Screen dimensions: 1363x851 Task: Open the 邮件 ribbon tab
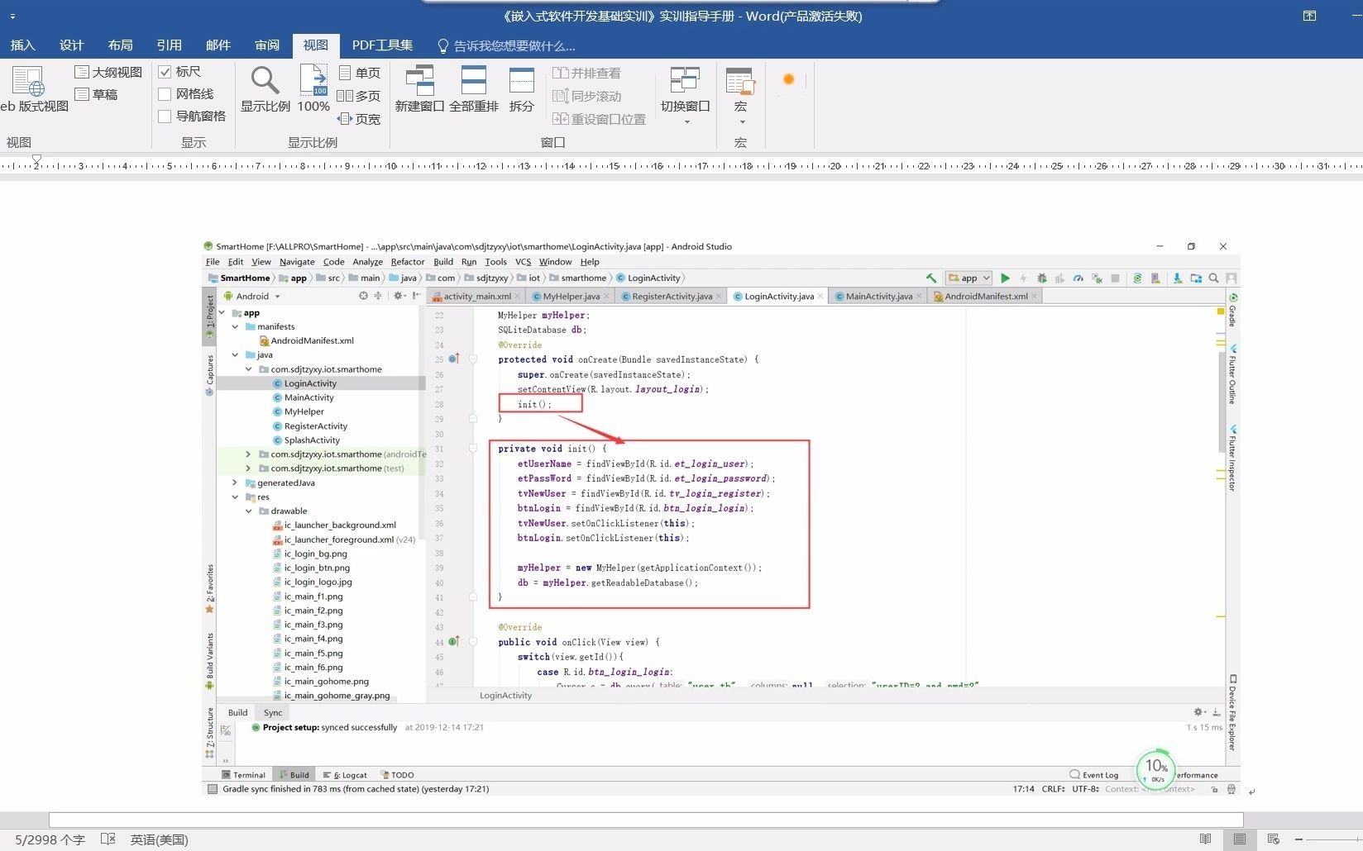[x=218, y=45]
